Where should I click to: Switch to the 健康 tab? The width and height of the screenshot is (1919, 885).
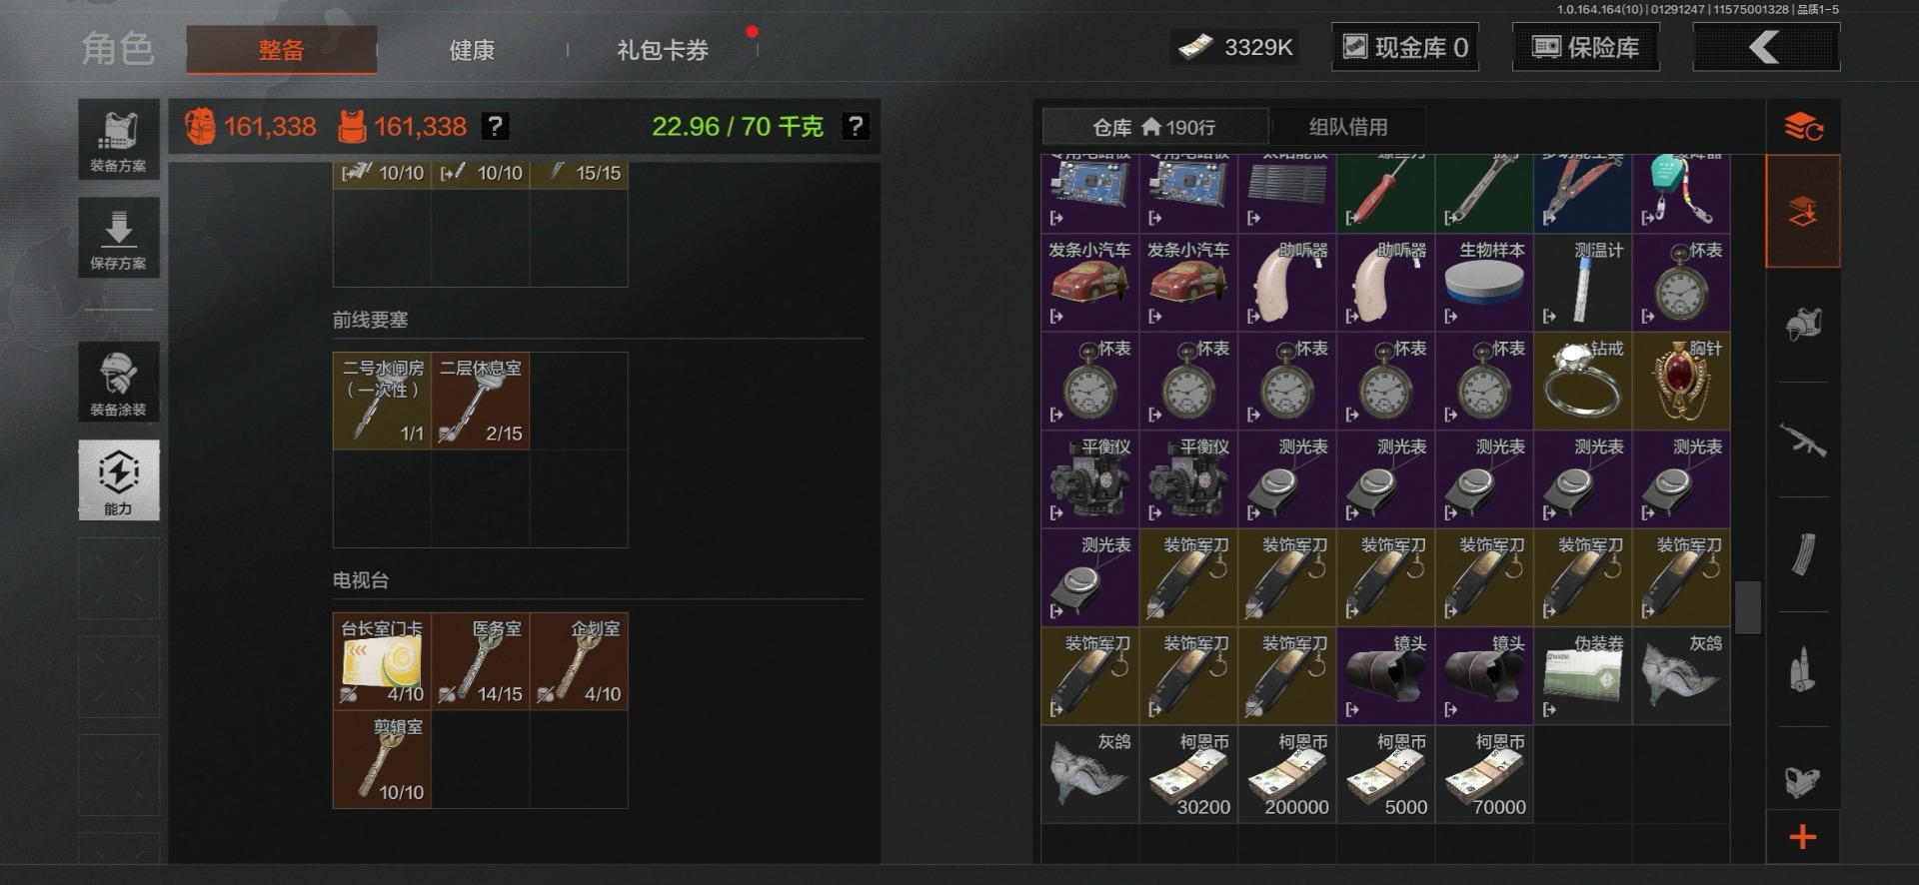pyautogui.click(x=472, y=50)
